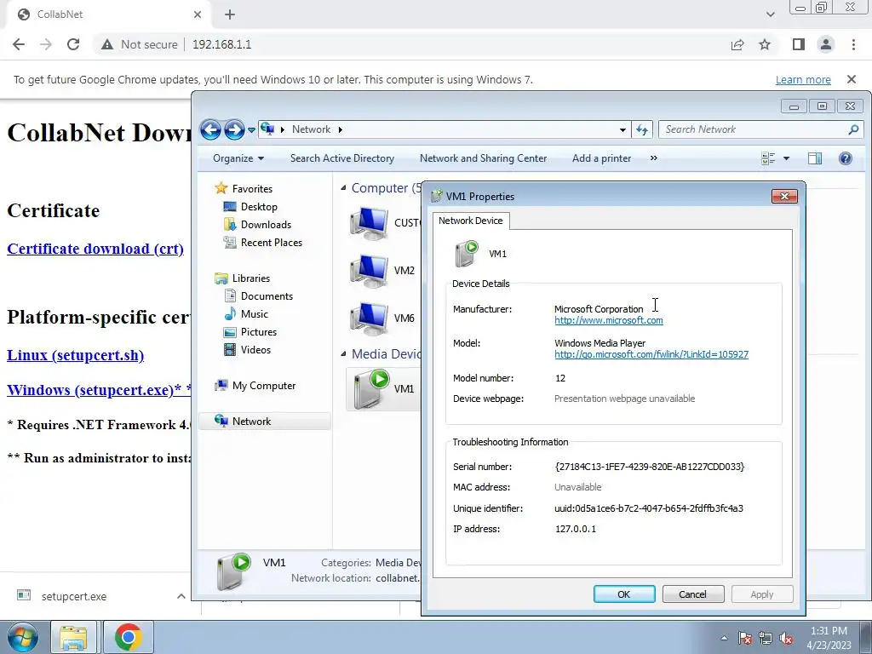
Task: Open Explorer help icon
Action: click(x=846, y=158)
